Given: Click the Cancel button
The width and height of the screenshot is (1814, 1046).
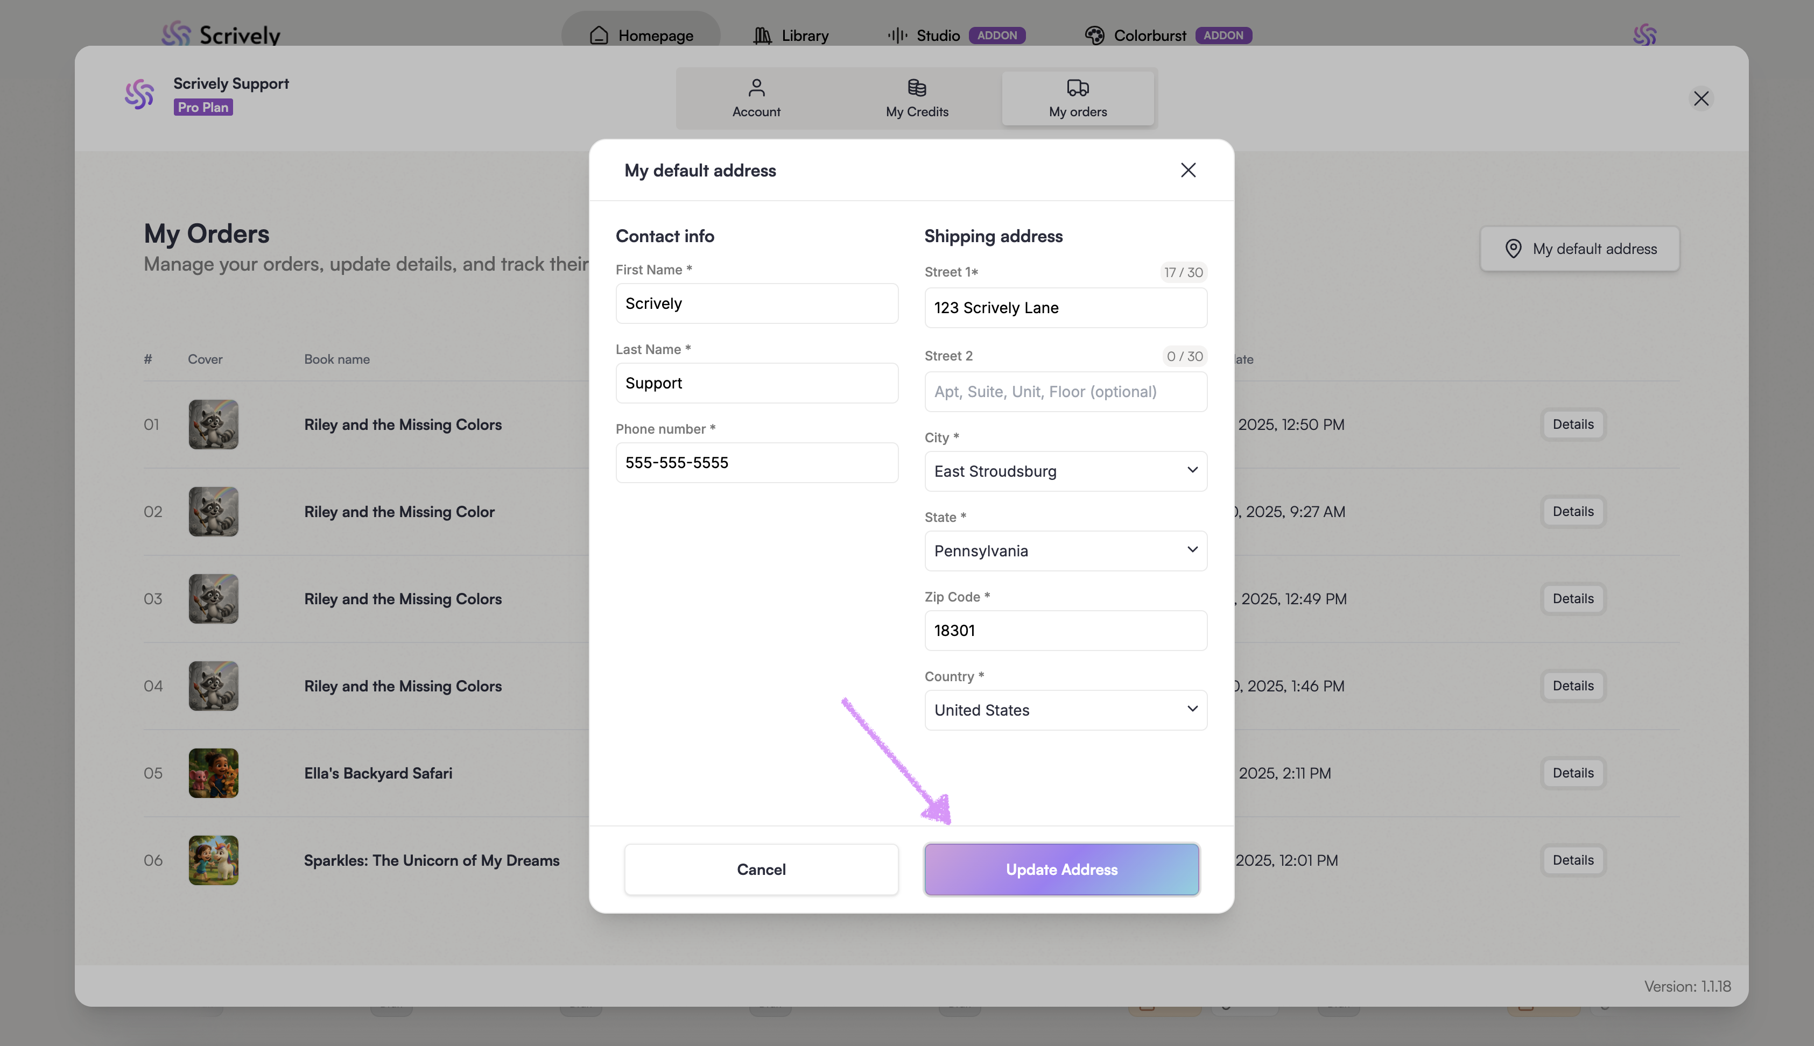Looking at the screenshot, I should point(761,870).
